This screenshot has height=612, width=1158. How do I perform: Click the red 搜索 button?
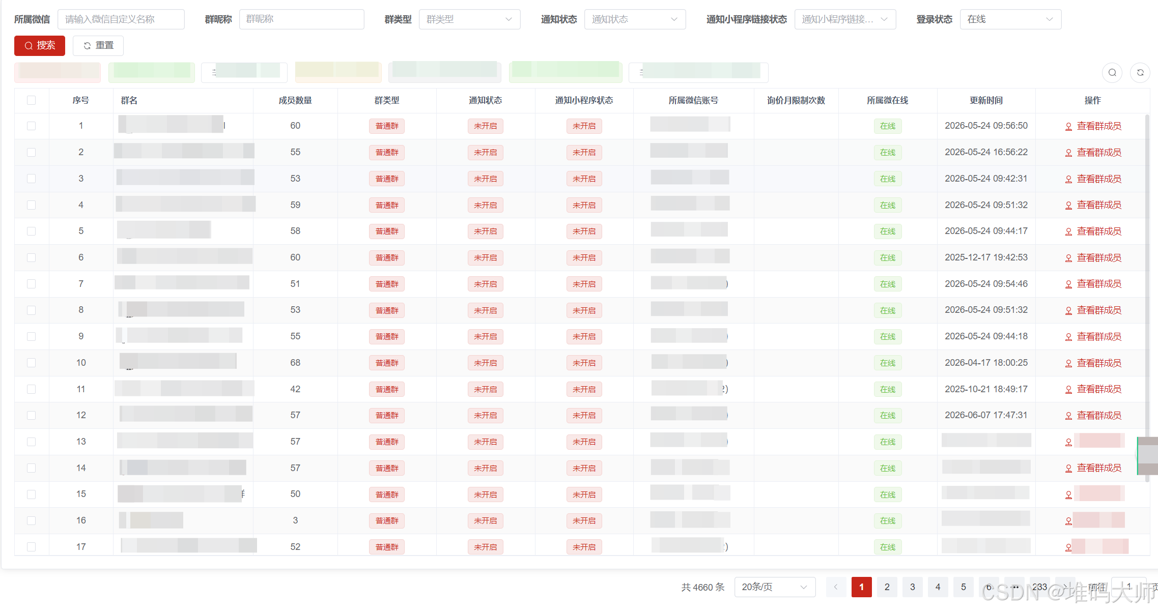[x=40, y=46]
